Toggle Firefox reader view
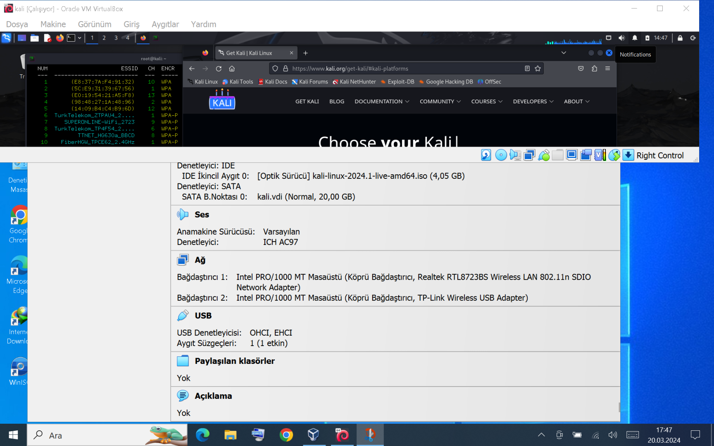The image size is (714, 446). [527, 69]
